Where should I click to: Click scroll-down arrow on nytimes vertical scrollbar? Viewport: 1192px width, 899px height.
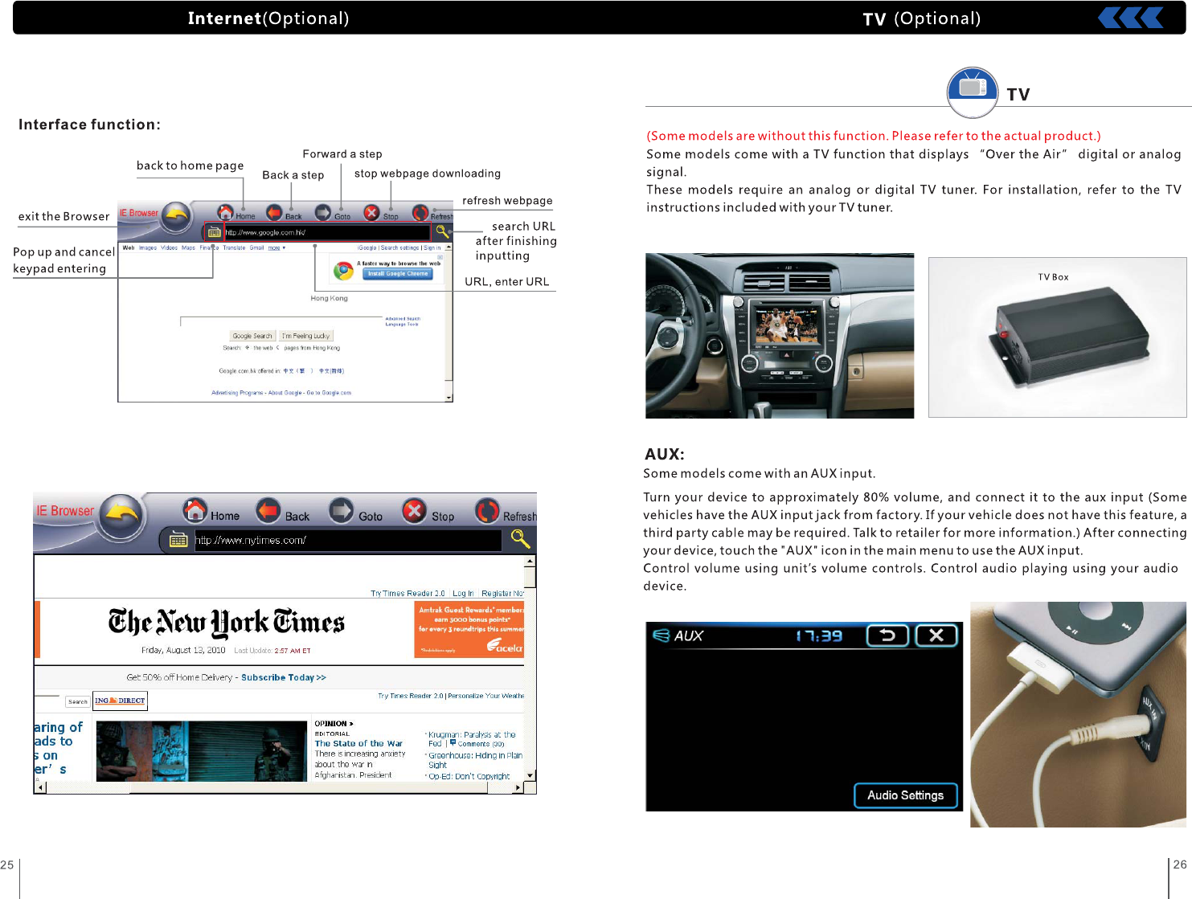(530, 775)
